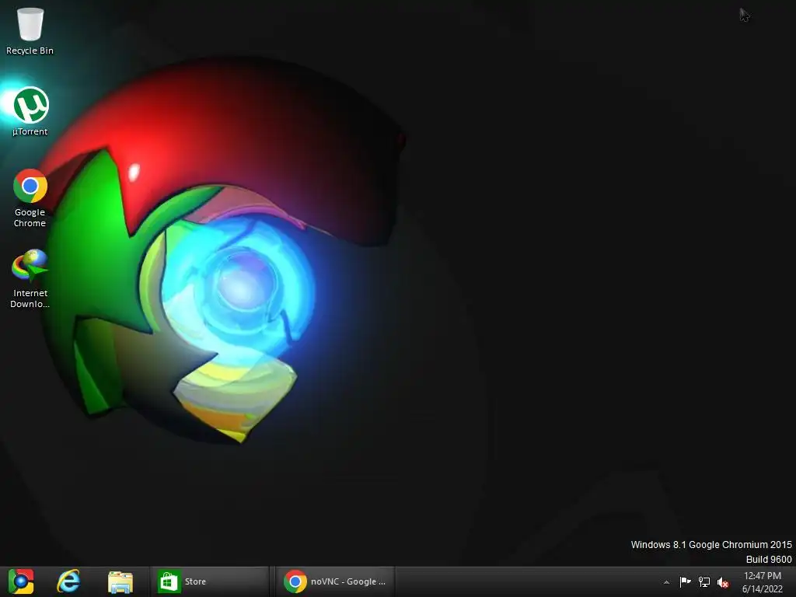The width and height of the screenshot is (796, 597).
Task: Open the Action Center flag icon
Action: click(x=685, y=581)
